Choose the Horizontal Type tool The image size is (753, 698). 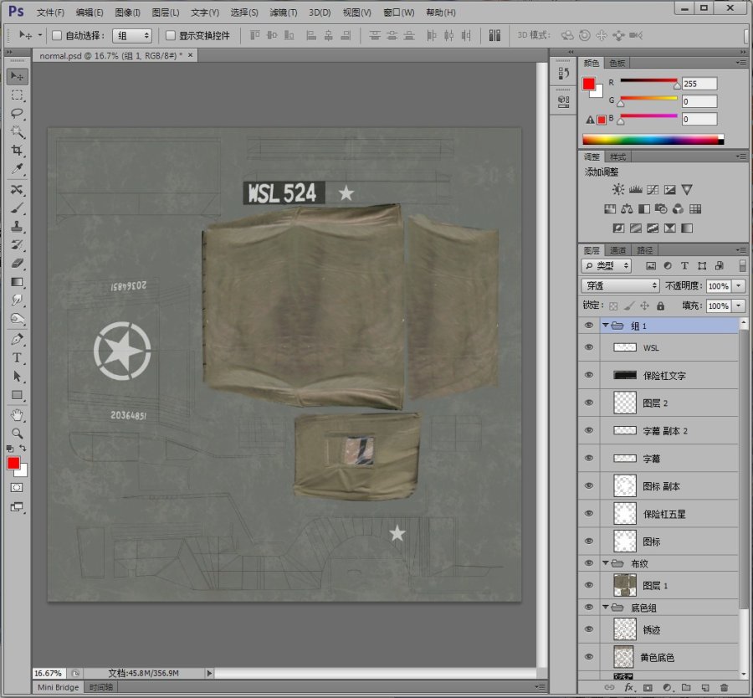coord(17,358)
